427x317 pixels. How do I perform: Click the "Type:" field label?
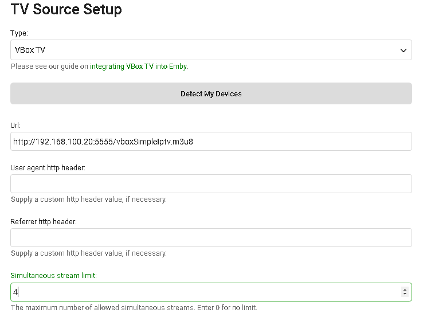(x=19, y=33)
